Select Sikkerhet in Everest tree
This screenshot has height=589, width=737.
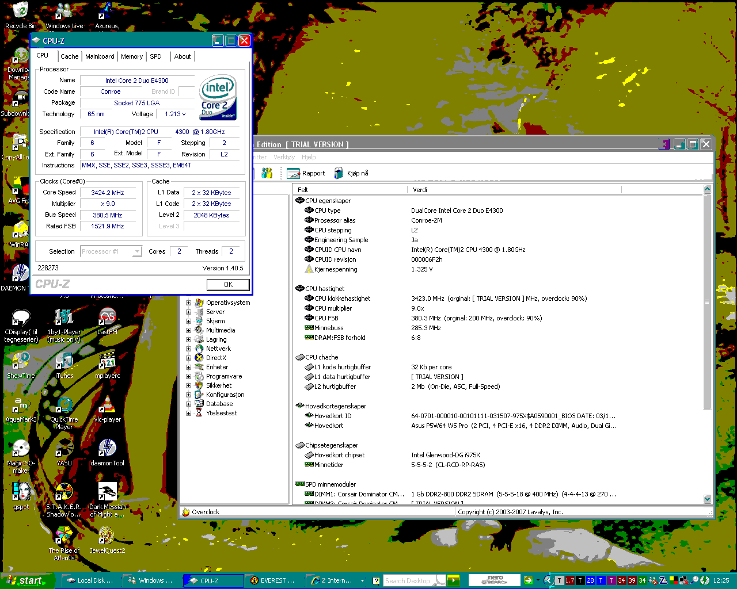[219, 385]
